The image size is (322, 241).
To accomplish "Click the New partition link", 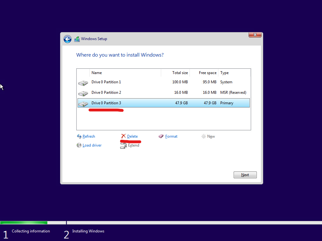I will click(211, 136).
